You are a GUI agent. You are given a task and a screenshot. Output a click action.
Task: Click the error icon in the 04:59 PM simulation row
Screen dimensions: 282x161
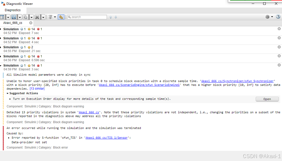[x=38, y=66]
